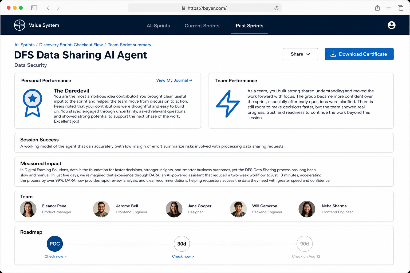
Task: Click Jane Cooper's avatar photo
Action: point(174,209)
